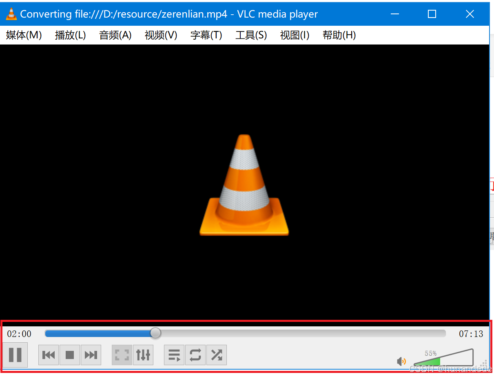Click the large VLC cone in video area
This screenshot has height=377, width=494.
tap(244, 185)
